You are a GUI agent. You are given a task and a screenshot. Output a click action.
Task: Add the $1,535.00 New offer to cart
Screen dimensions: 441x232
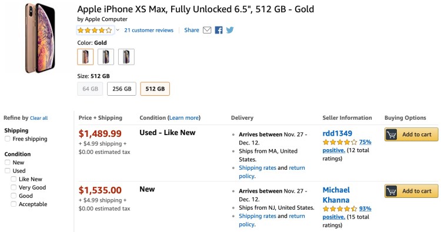coord(411,191)
